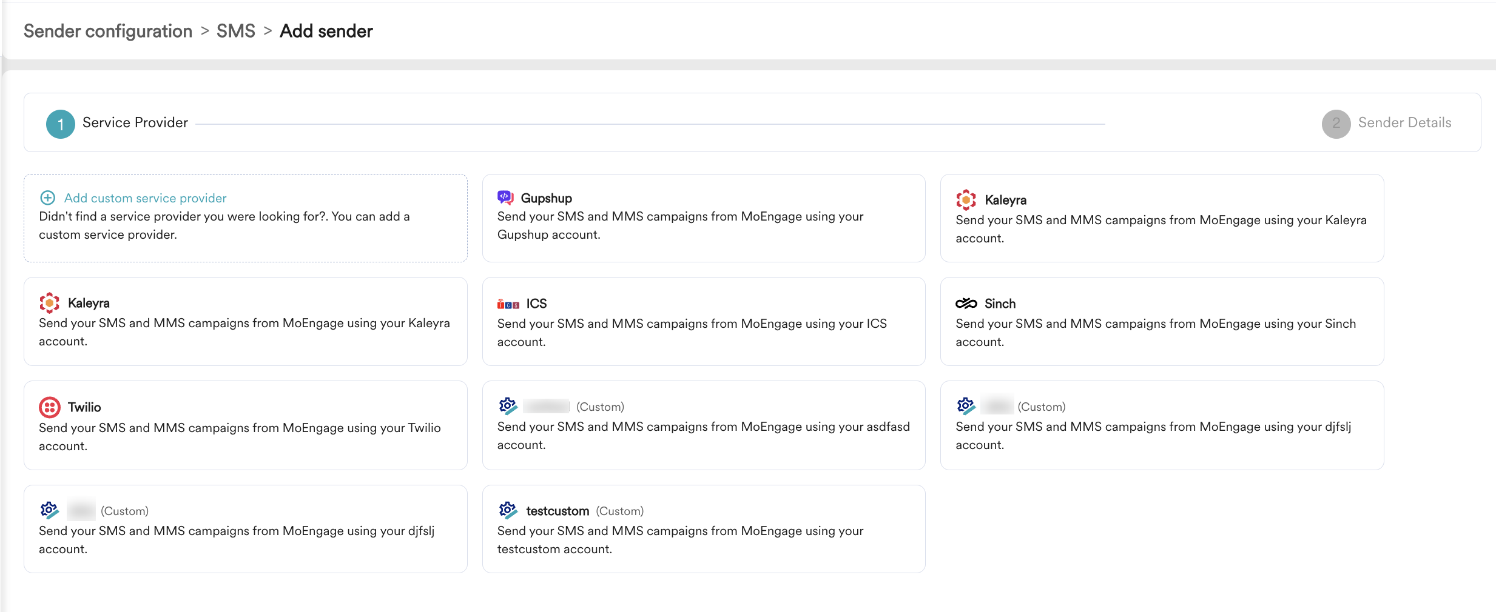Click the Sinch logo icon
Screen dimensions: 1496x612
coord(966,304)
